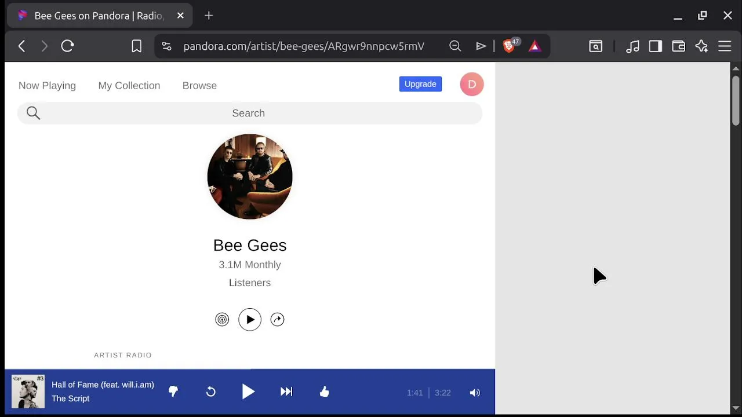Give thumbs up to the current song
The width and height of the screenshot is (742, 417).
click(x=324, y=392)
